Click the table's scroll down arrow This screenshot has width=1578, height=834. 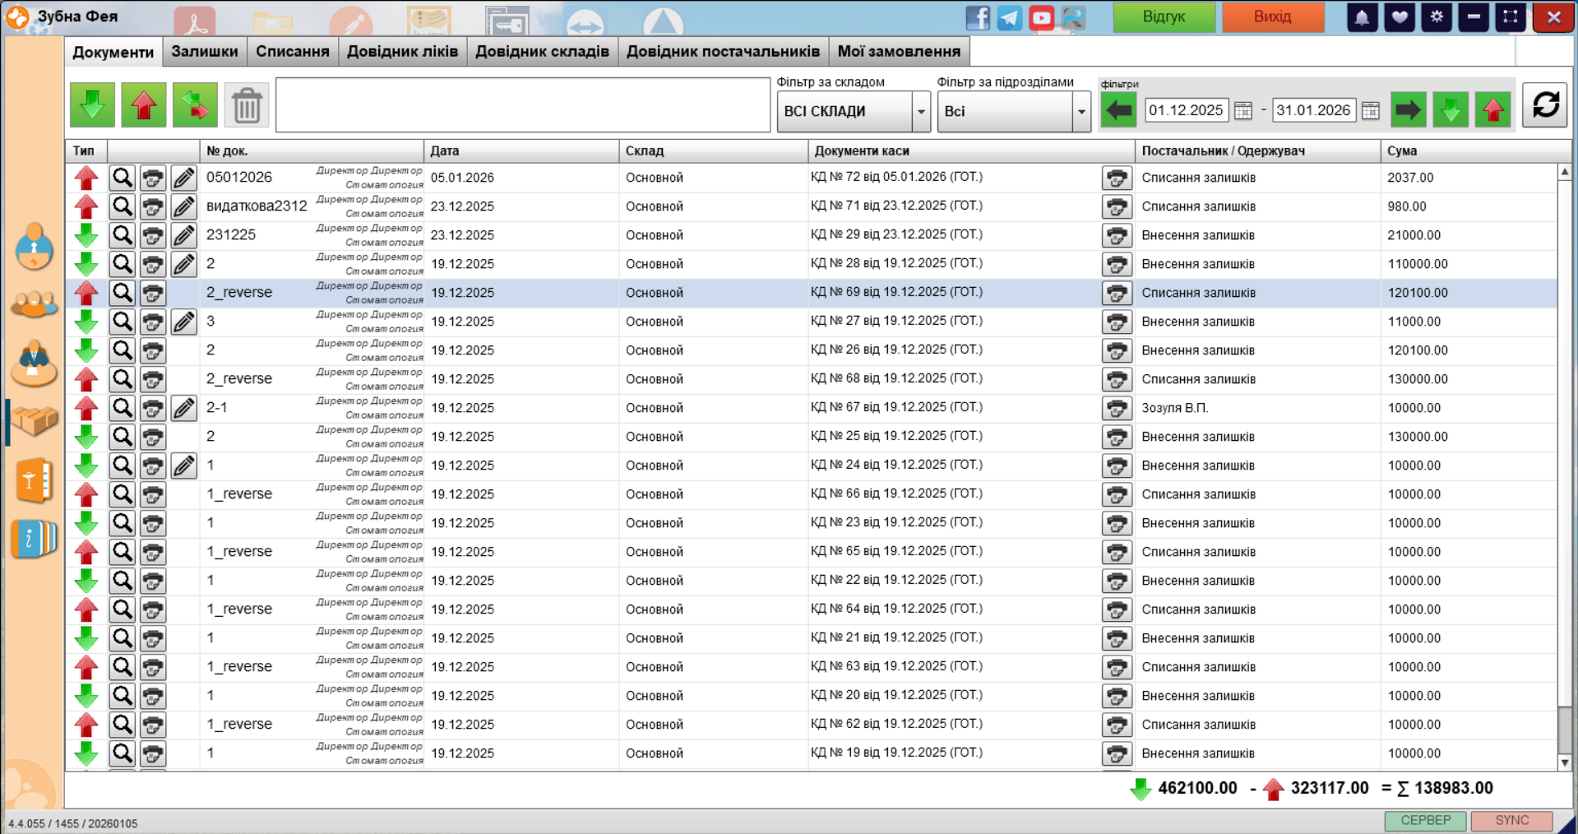pos(1565,762)
